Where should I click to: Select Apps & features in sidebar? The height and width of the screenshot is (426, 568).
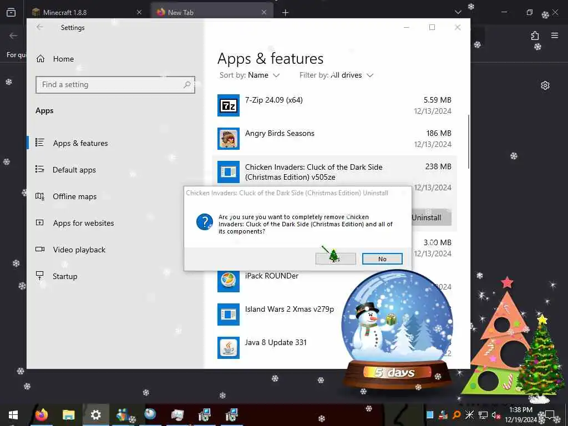pos(115,143)
